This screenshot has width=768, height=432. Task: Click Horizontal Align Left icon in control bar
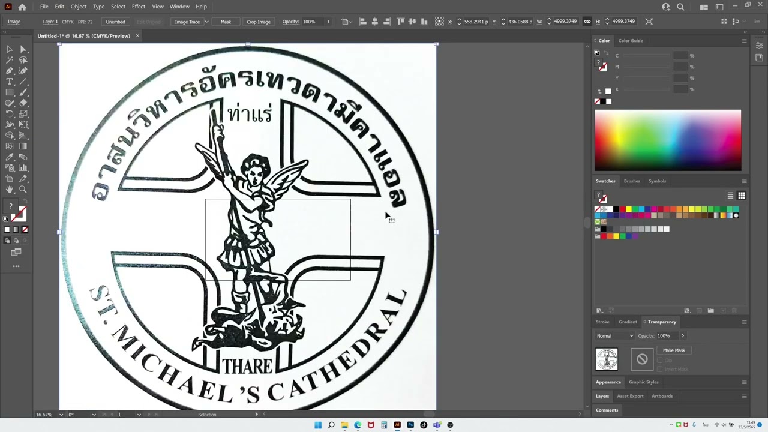tap(363, 22)
